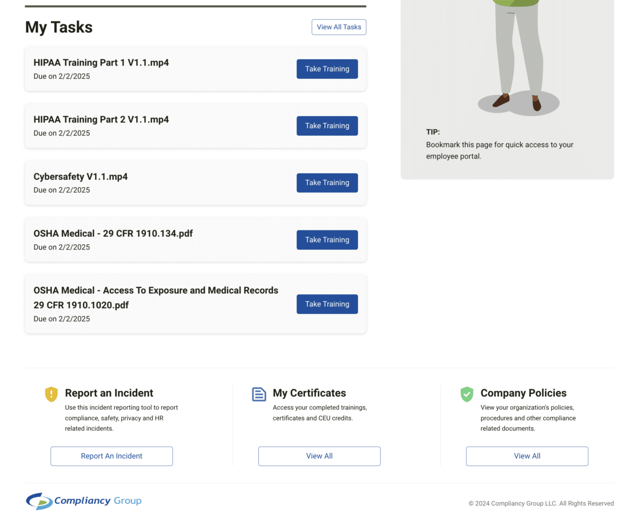View all certificates under My Certificates
This screenshot has width=639, height=513.
click(319, 456)
